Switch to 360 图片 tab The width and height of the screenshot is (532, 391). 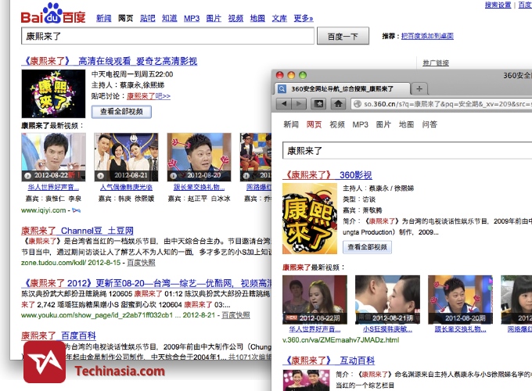coord(383,124)
